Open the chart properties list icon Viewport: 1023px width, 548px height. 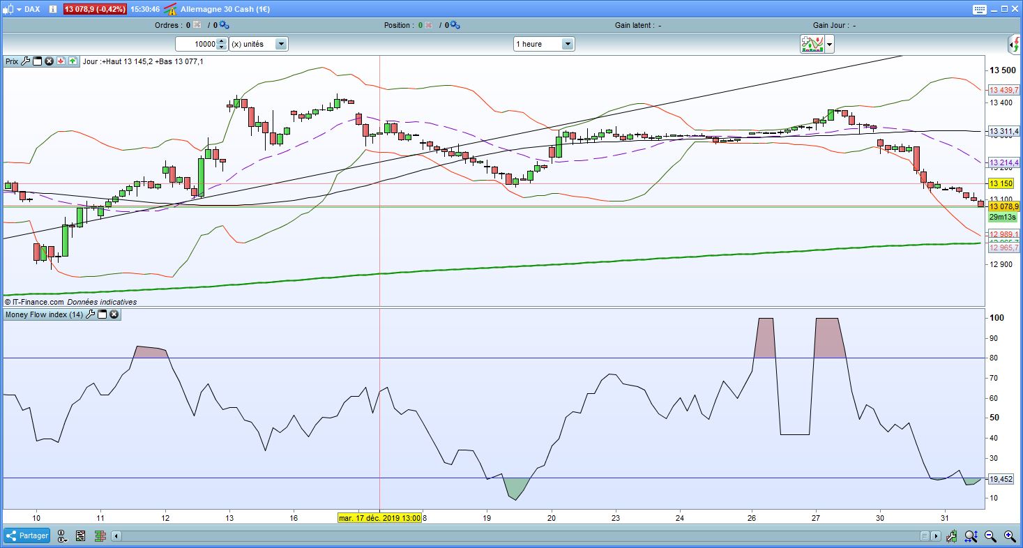point(80,535)
